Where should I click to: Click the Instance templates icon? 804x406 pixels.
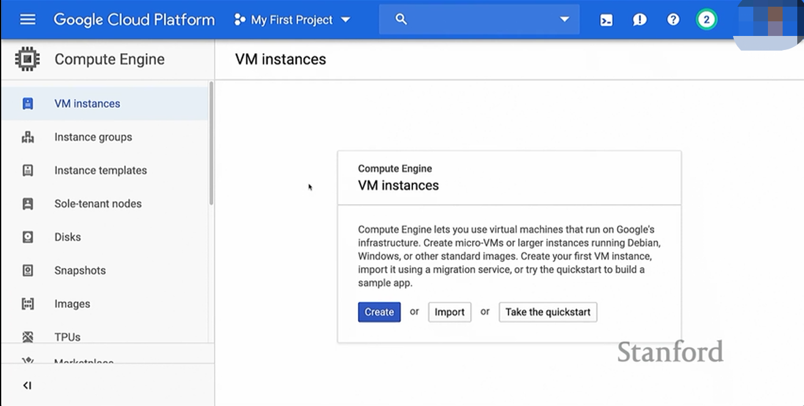click(27, 171)
